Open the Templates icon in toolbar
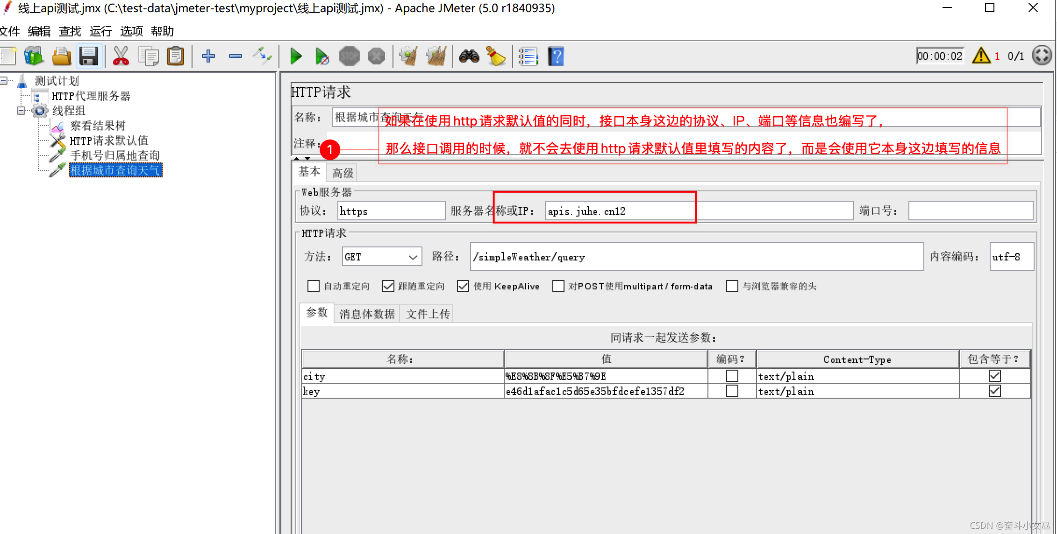 34,56
